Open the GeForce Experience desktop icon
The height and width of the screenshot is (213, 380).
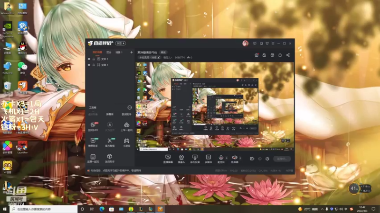pos(8,29)
